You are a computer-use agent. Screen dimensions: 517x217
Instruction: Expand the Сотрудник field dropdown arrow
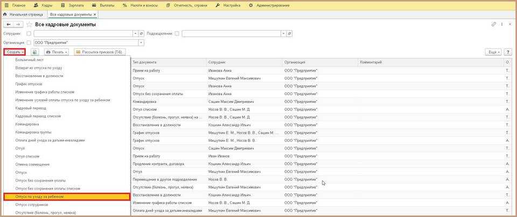[x=136, y=33]
